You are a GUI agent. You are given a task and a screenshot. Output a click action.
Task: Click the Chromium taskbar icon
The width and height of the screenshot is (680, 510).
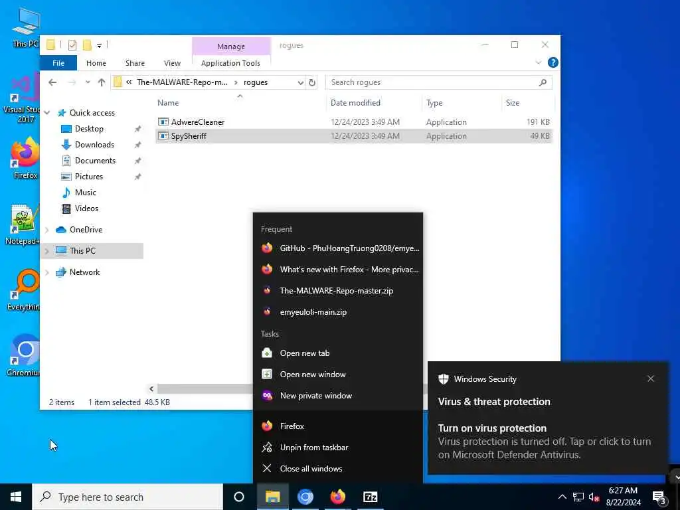(x=305, y=497)
